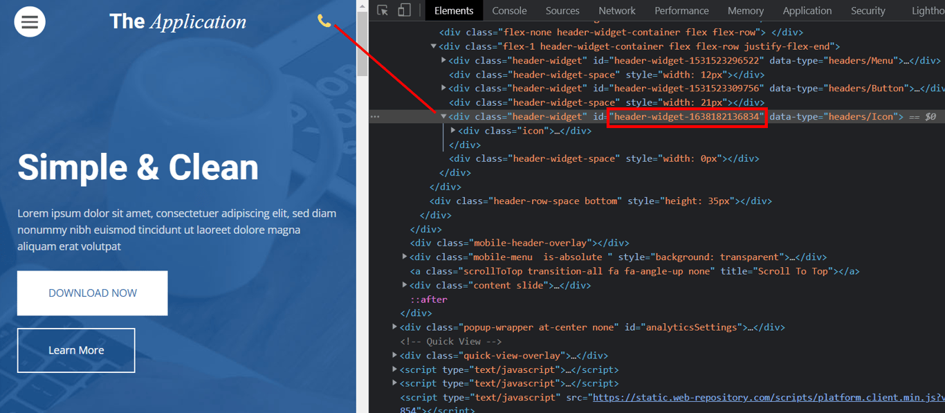945x413 pixels.
Task: Expand the mobile-menu is-absolute div node
Action: click(405, 257)
